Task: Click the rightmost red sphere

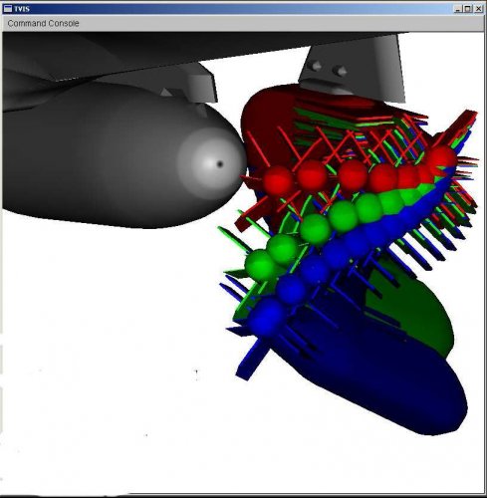Action: (441, 159)
